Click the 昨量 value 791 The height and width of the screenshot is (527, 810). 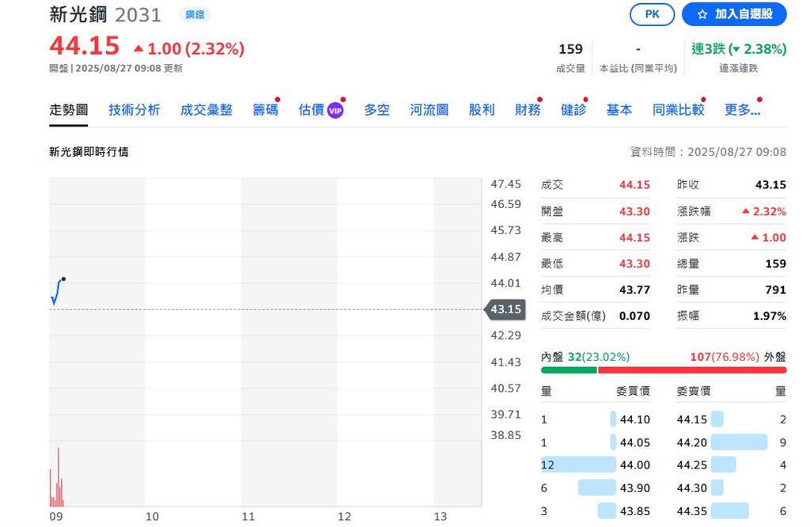775,290
